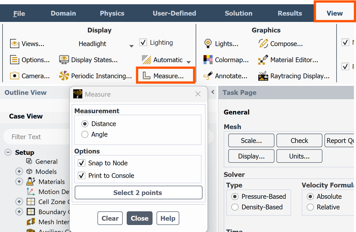Open the Material Editor icon
The width and height of the screenshot is (356, 232).
pyautogui.click(x=263, y=60)
